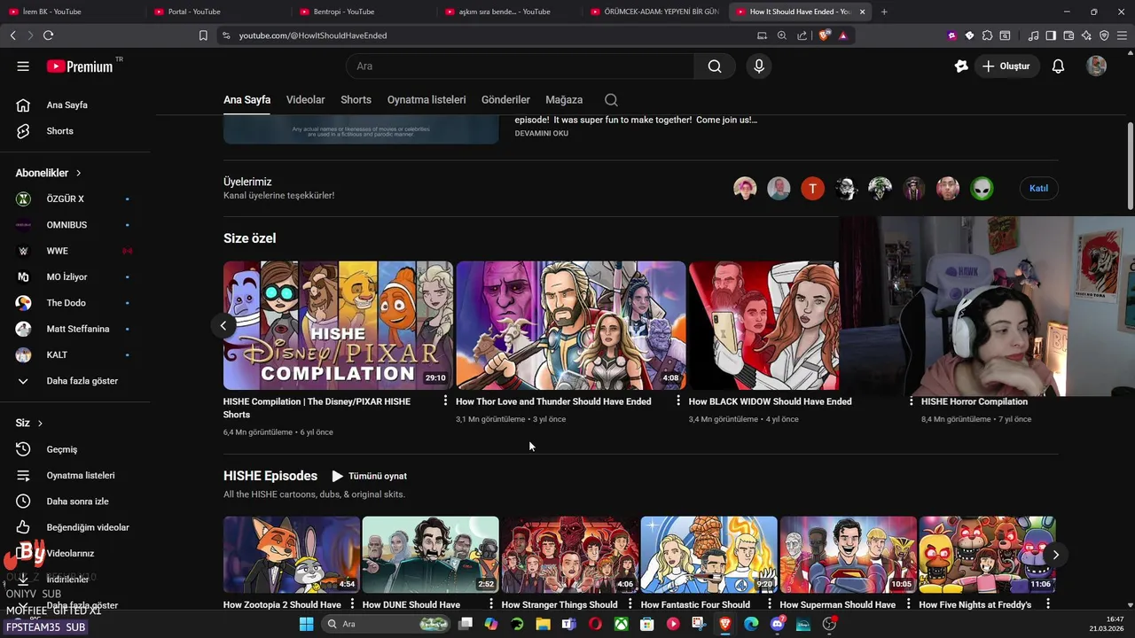The width and height of the screenshot is (1135, 638).
Task: Open Shorts in the sidebar
Action: (59, 131)
